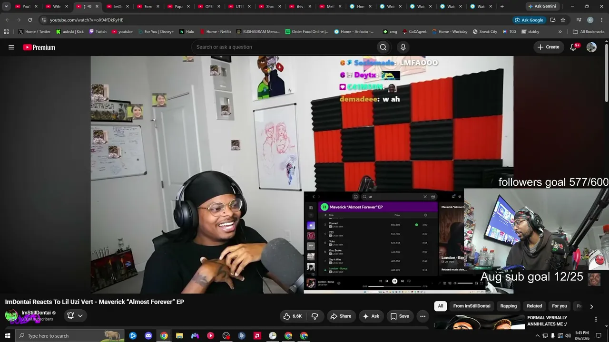Open the taskbar clock and date
Screen dimensions: 609x342
582,336
